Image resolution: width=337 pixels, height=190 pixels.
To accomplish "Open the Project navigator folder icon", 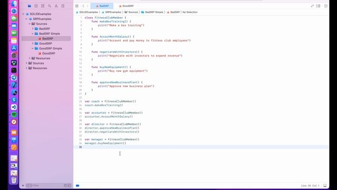I will point(29,6).
